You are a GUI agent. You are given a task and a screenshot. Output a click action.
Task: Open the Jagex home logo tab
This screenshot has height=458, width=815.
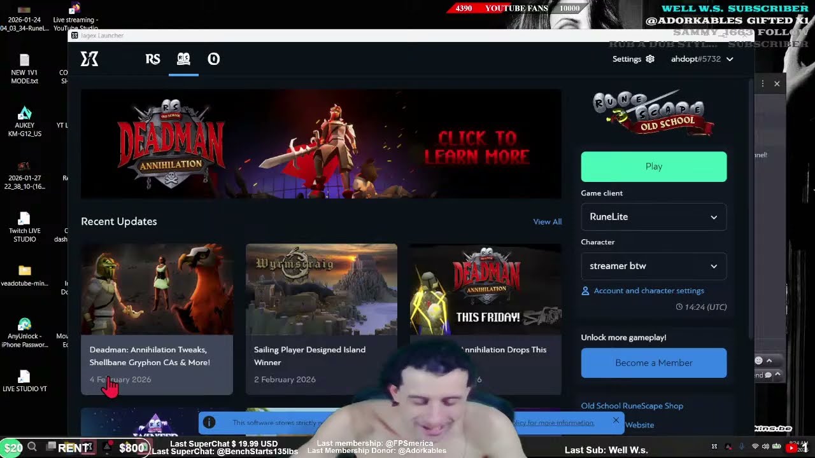click(89, 59)
